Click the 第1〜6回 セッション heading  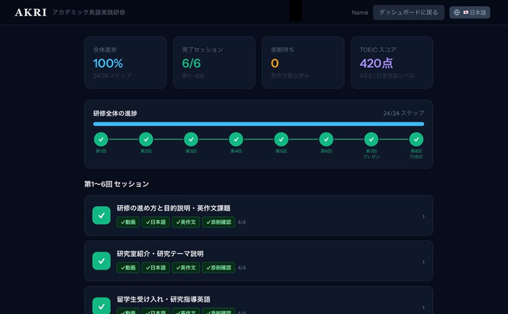click(117, 184)
